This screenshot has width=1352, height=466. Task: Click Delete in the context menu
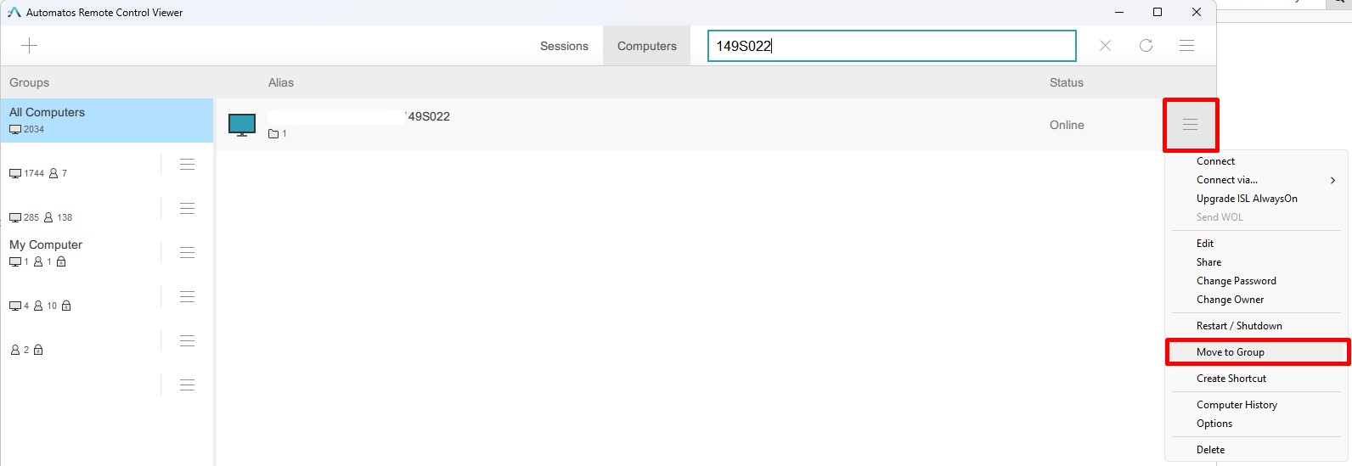1210,450
